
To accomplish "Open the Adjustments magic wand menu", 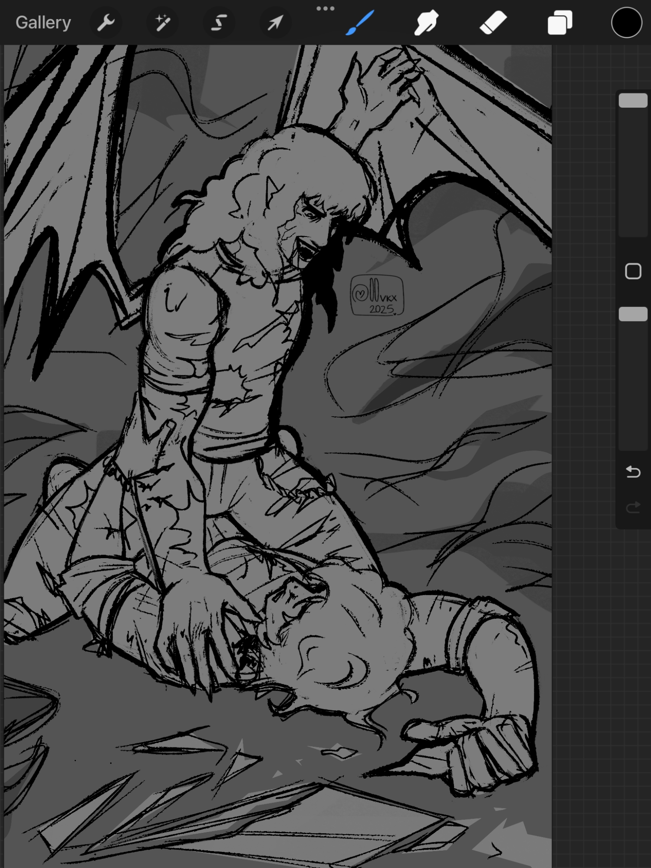I will 162,23.
